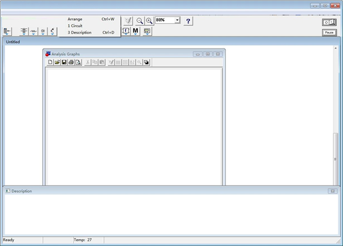Screen dimensions: 343x246
Task: Click the Ready status bar text
Action: tap(9, 240)
